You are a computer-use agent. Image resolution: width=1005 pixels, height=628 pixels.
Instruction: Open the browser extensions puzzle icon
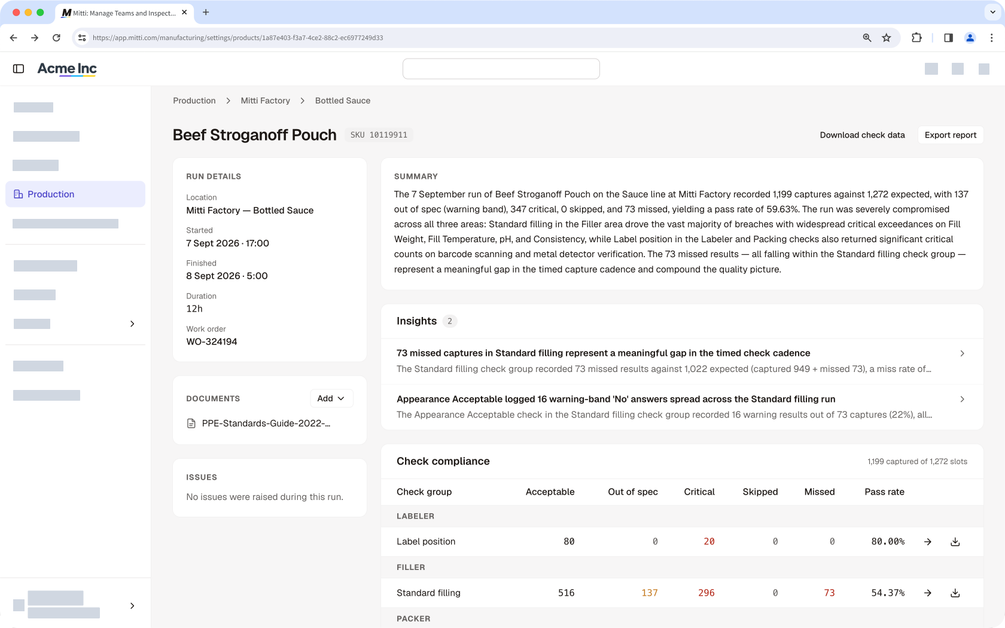click(x=916, y=38)
